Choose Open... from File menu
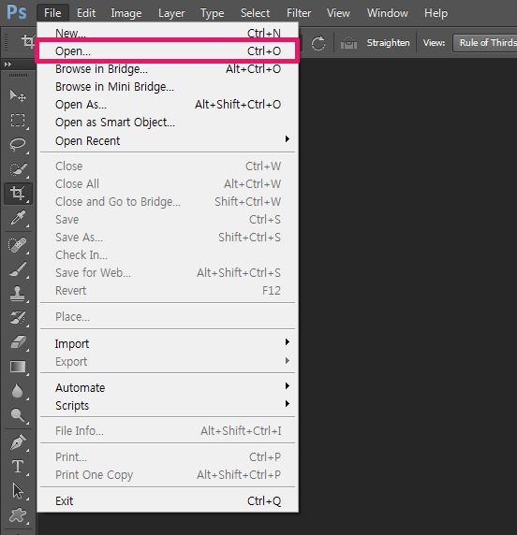517x535 pixels. coord(168,51)
